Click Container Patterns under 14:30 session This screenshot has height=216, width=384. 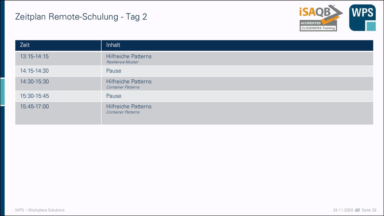[x=123, y=87]
